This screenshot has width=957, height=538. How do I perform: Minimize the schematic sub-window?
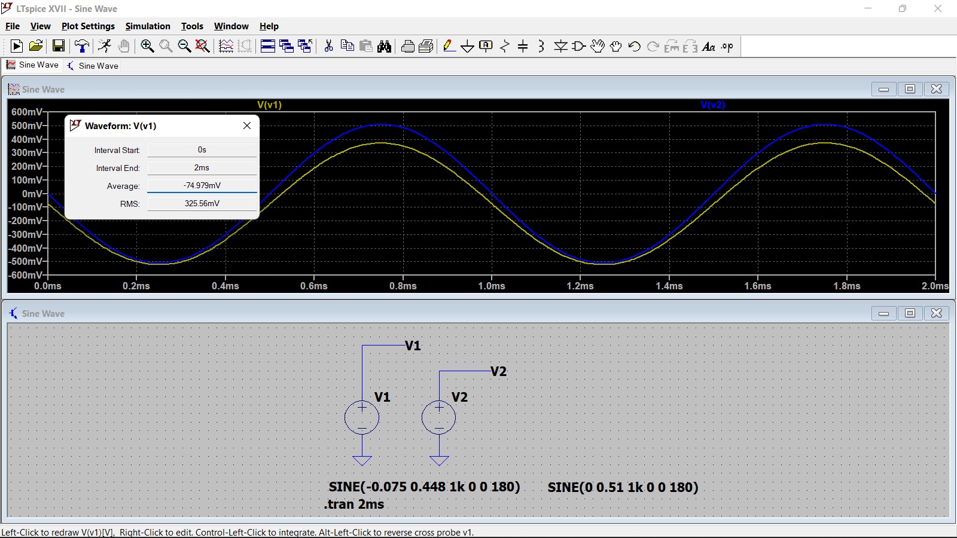click(884, 313)
